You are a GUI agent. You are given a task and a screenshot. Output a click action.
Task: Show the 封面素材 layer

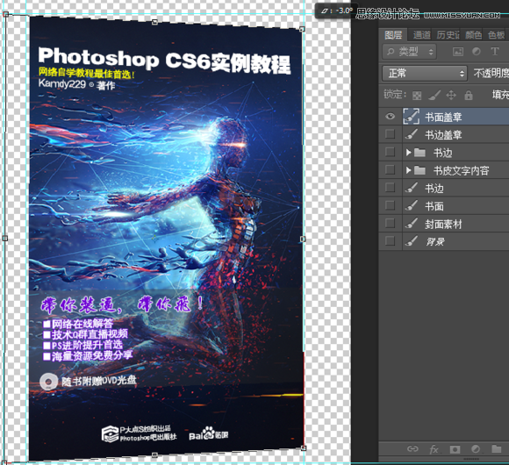pos(390,224)
